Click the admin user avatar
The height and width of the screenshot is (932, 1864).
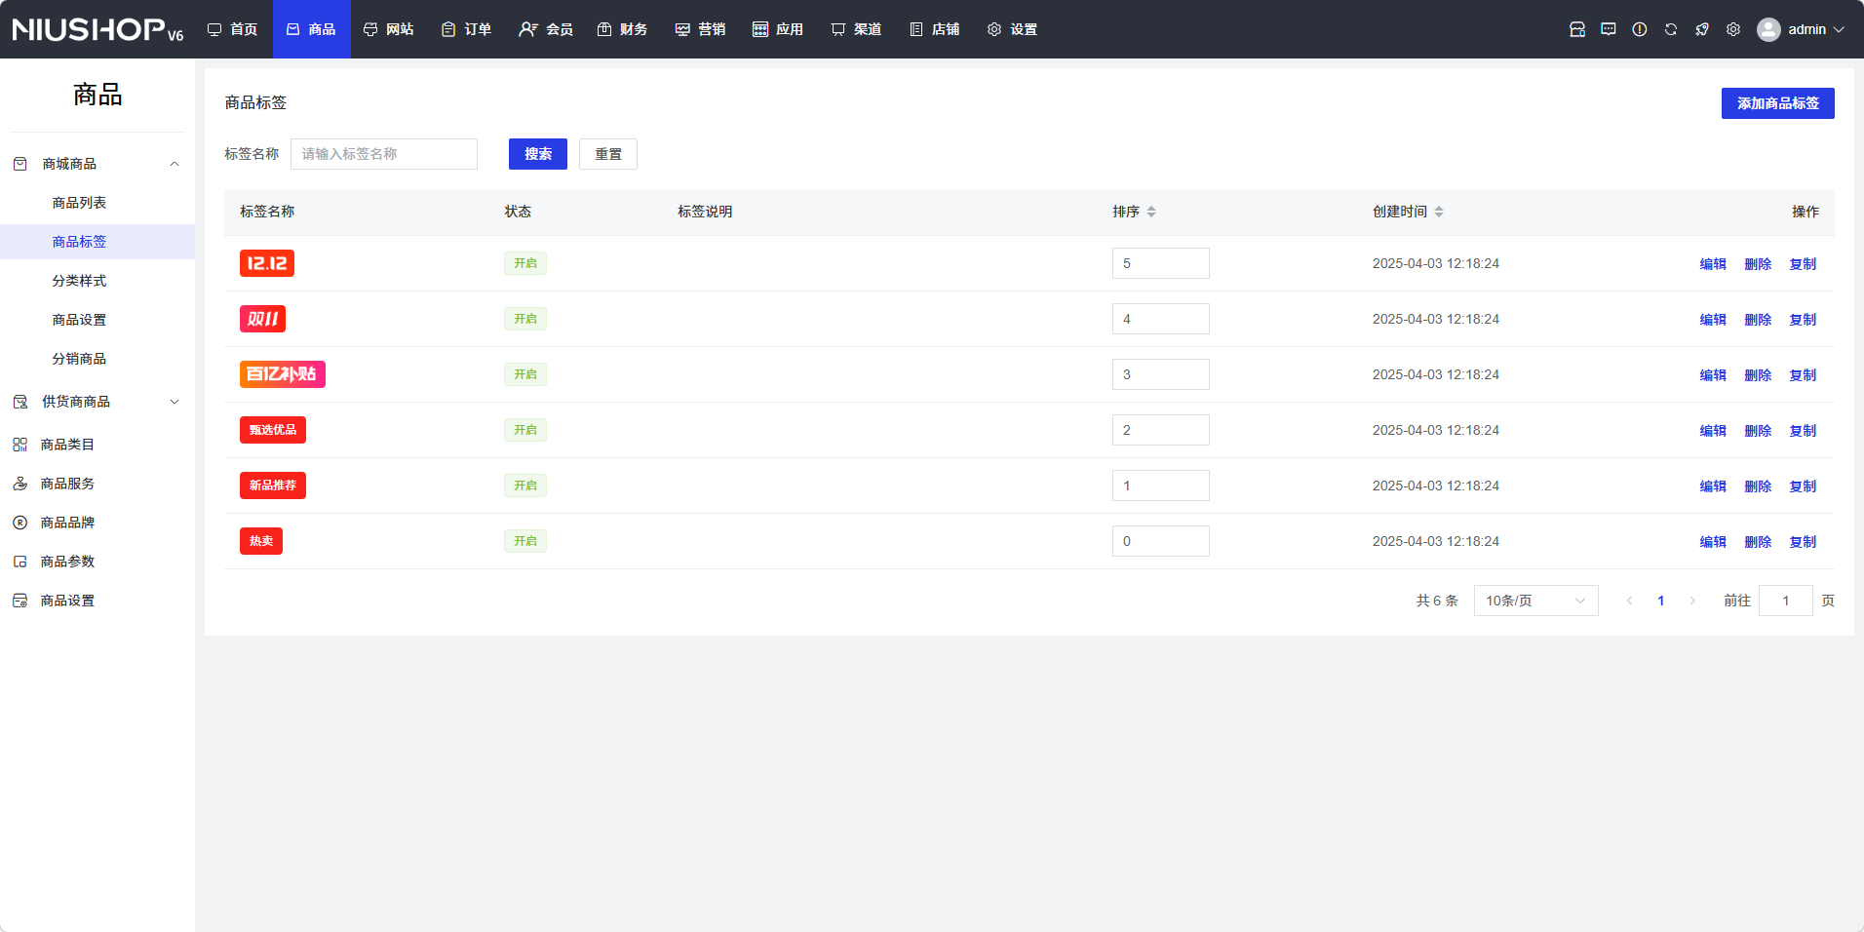click(x=1767, y=29)
